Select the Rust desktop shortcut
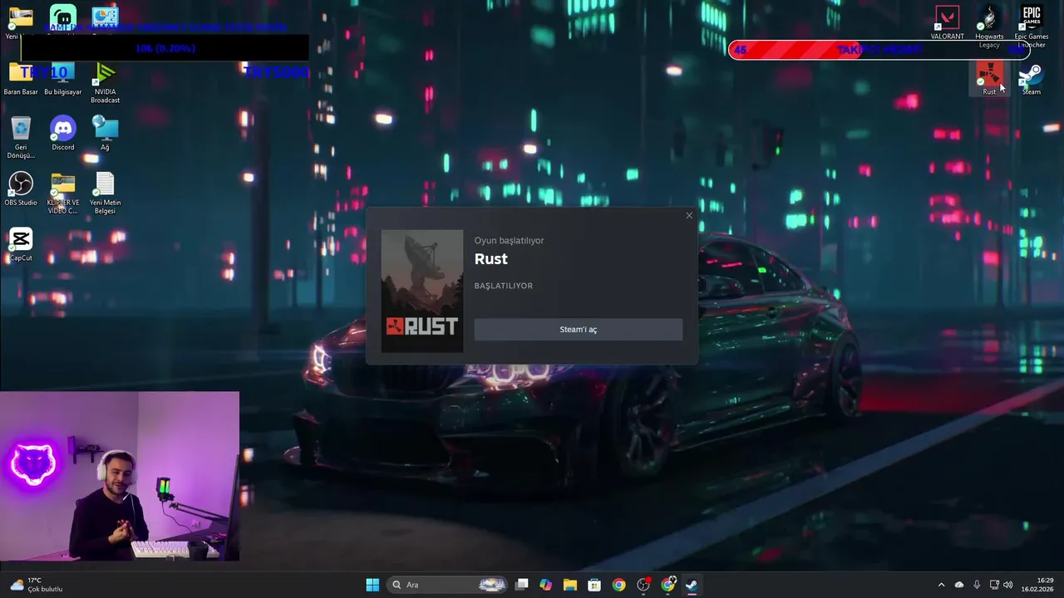1064x598 pixels. (989, 79)
